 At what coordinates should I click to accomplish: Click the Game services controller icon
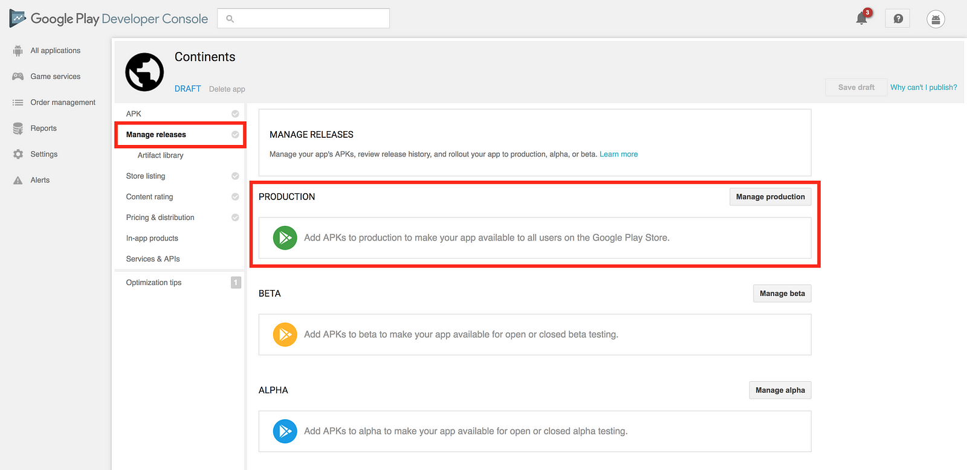click(18, 77)
